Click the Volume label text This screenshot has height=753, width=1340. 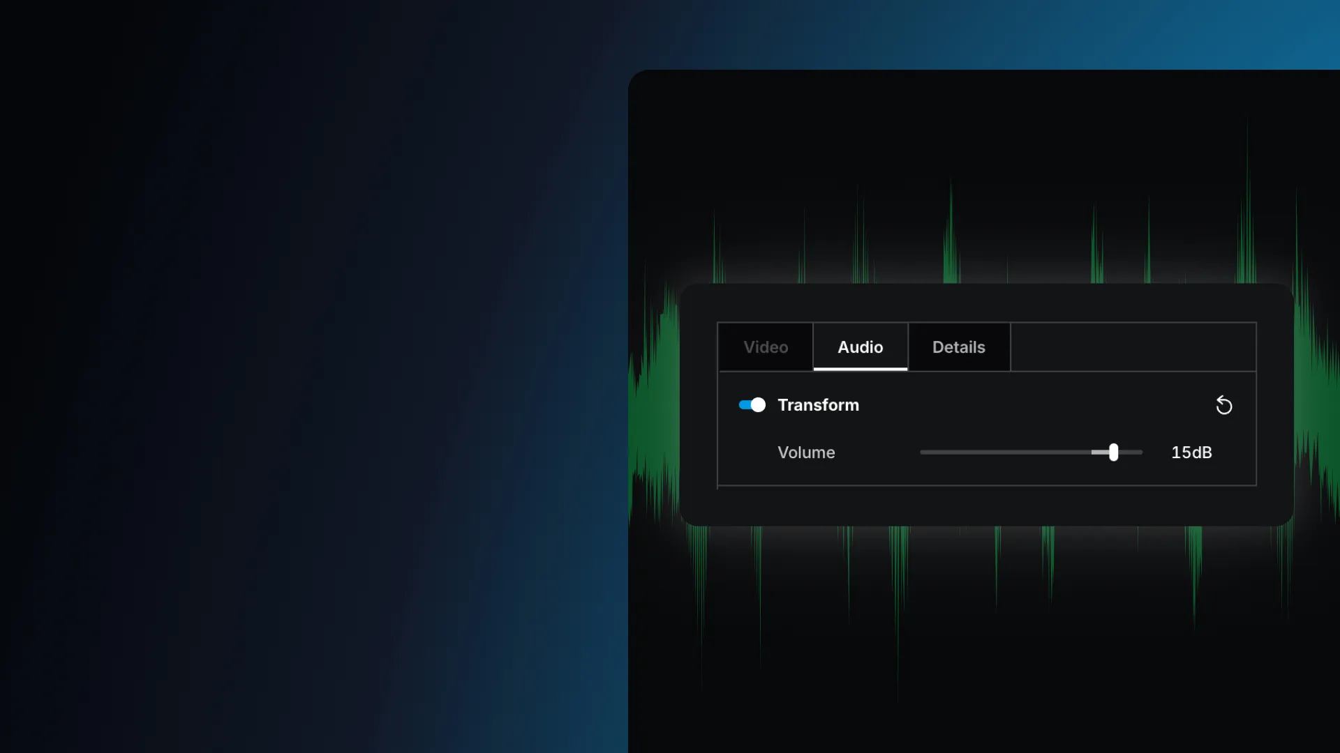[806, 452]
